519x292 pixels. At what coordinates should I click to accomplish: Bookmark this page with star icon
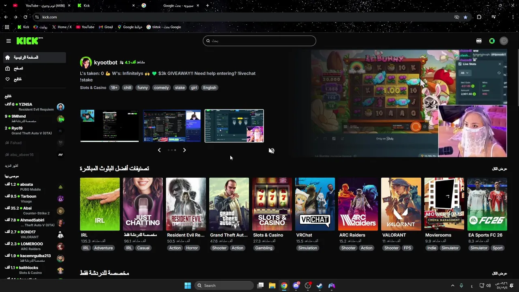465,17
